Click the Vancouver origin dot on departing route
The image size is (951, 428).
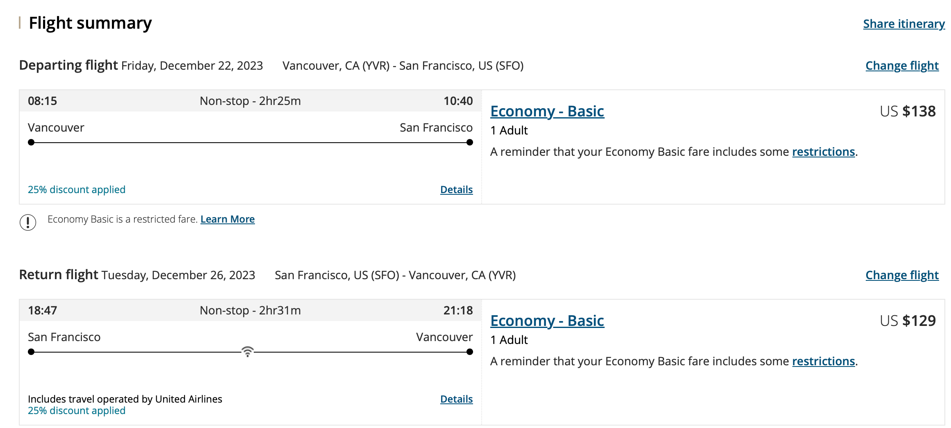point(31,142)
